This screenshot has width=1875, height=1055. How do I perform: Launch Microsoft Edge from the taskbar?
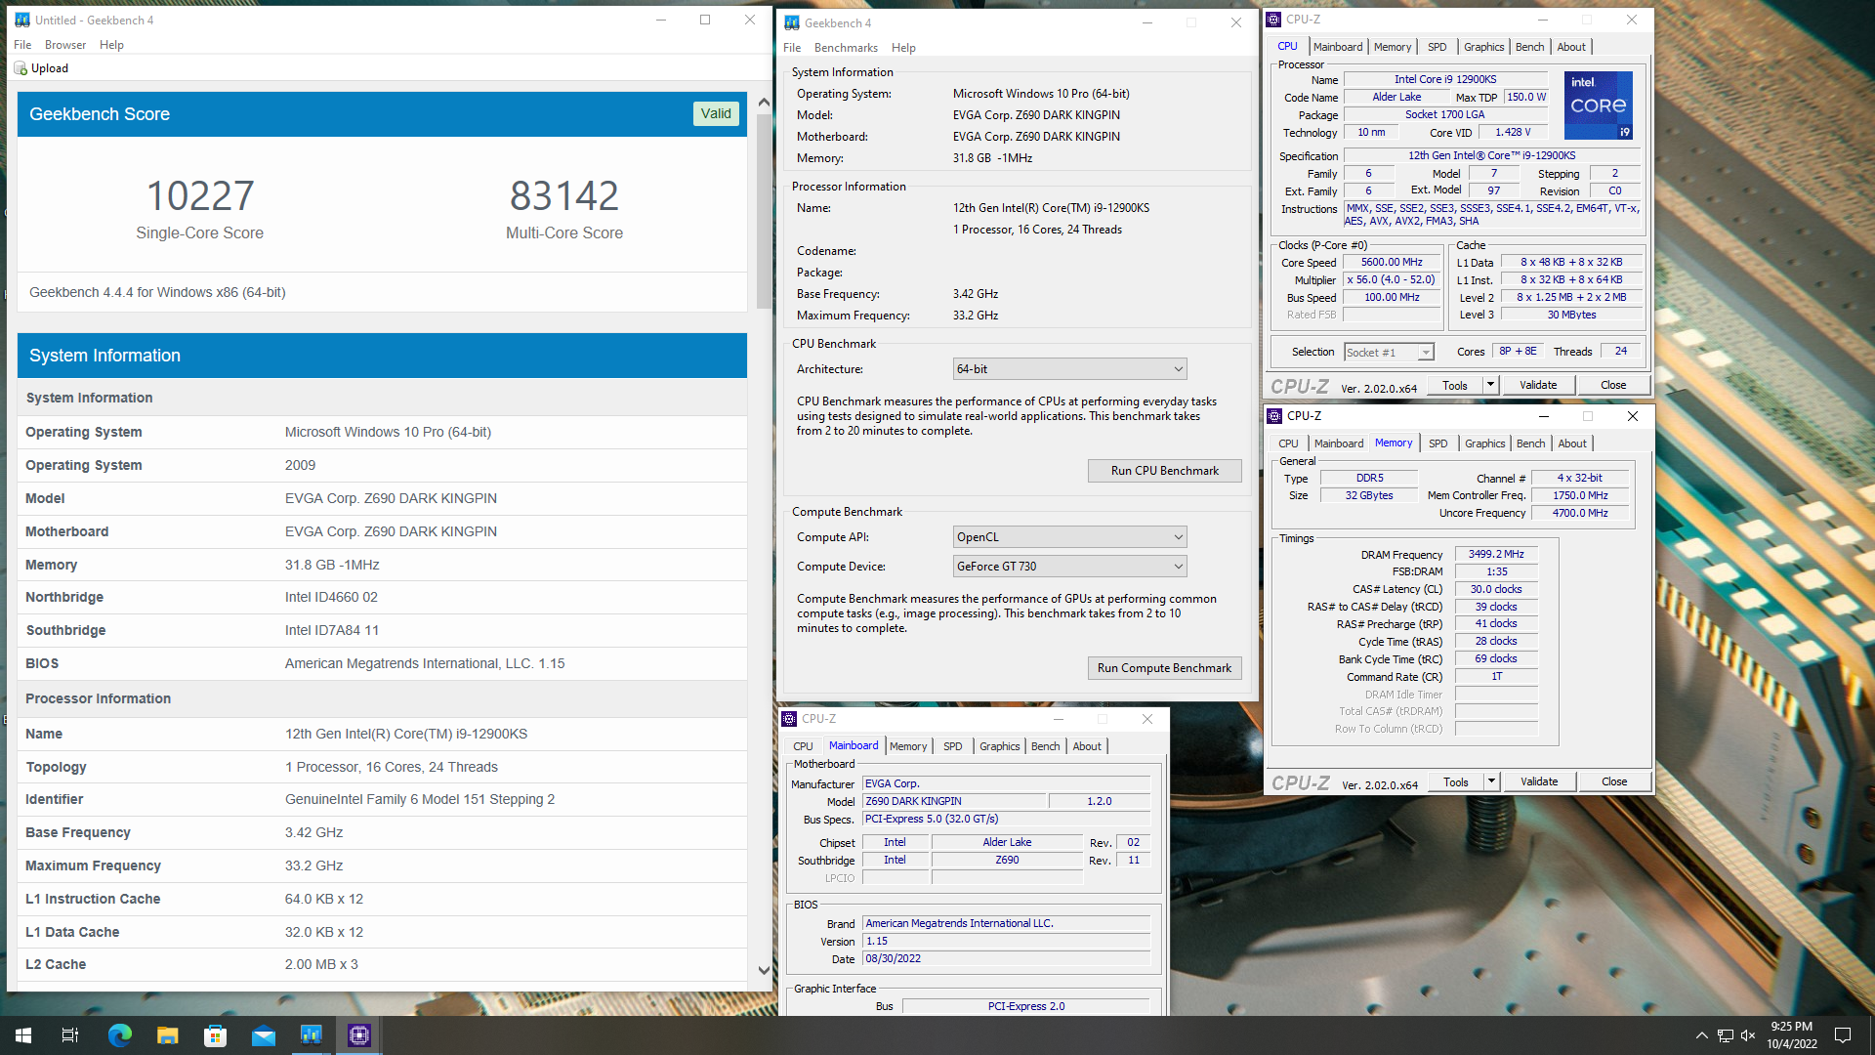[x=119, y=1035]
